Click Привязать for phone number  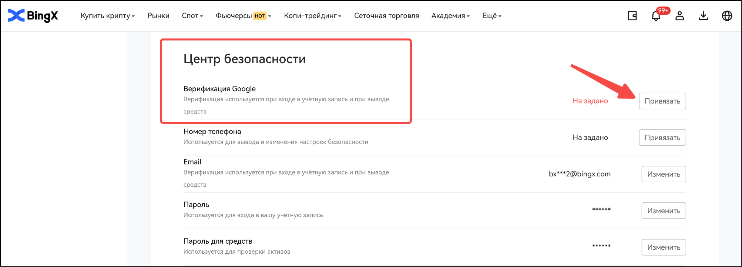tap(662, 138)
